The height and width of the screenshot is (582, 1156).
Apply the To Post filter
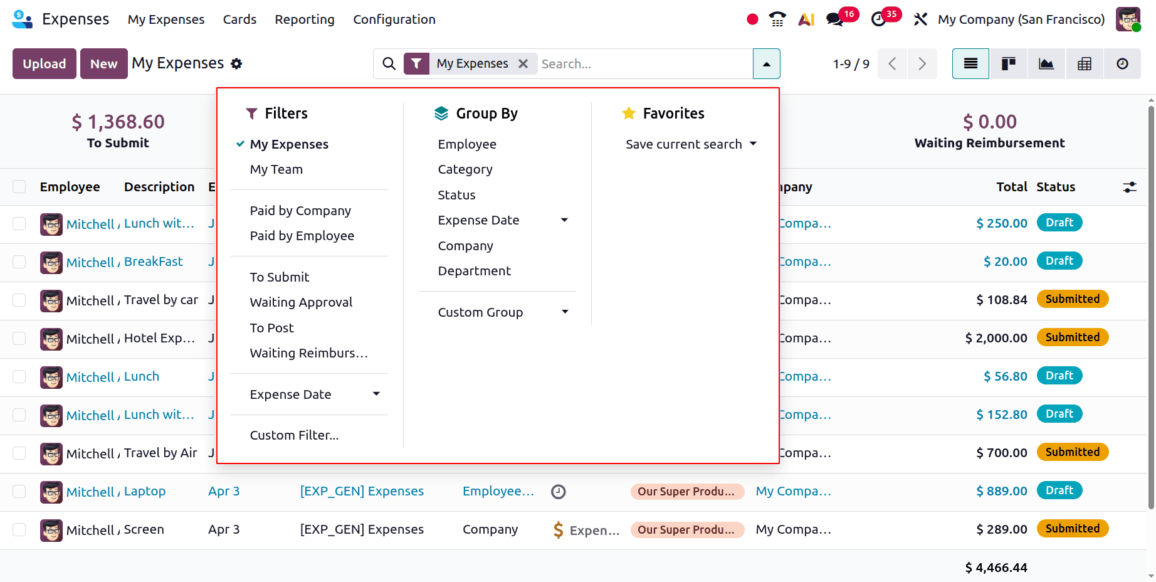click(x=272, y=328)
